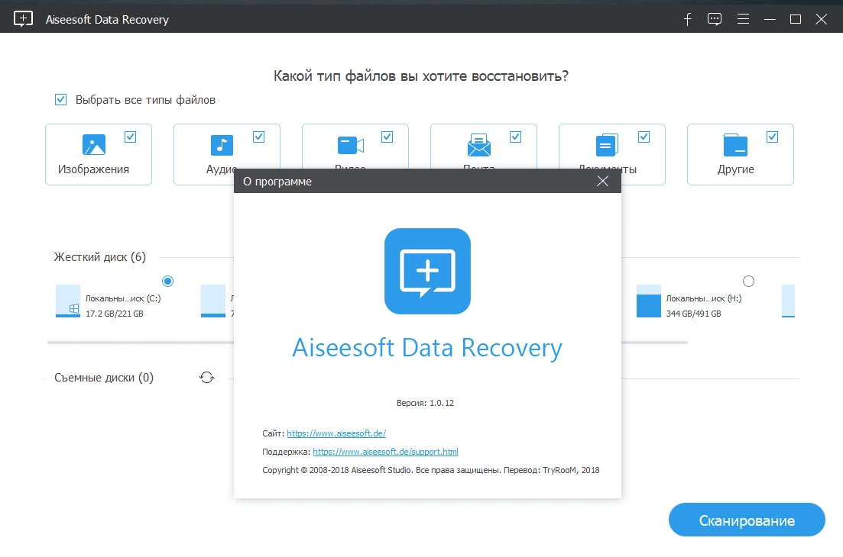
Task: Uncheck the mail file type checkbox
Action: tap(516, 137)
